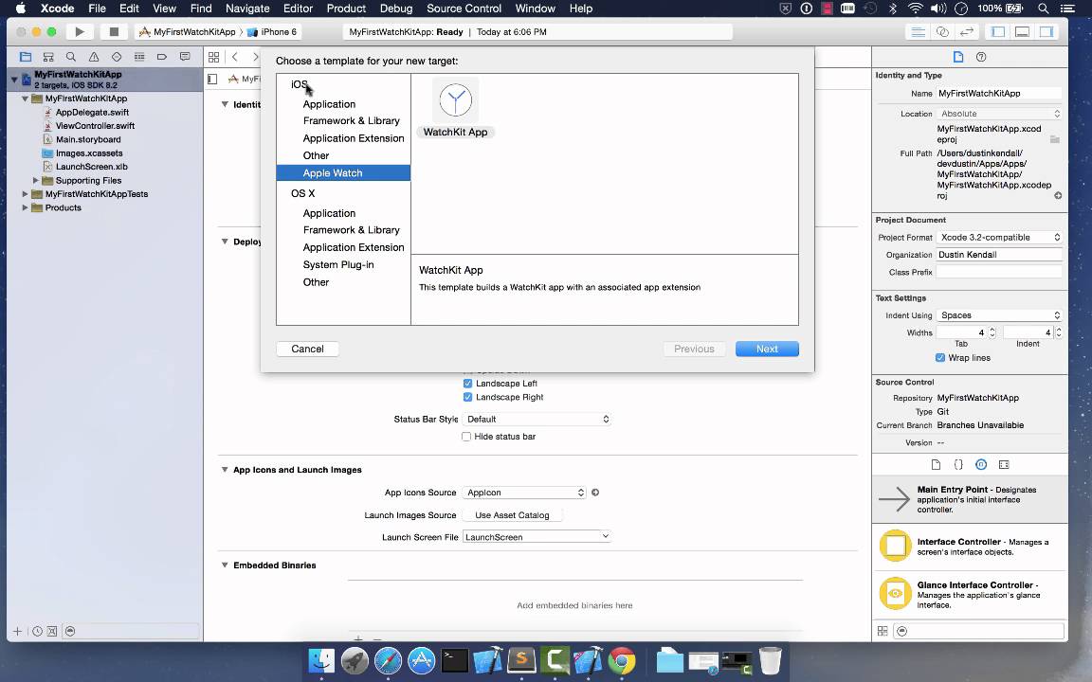Viewport: 1092px width, 682px height.
Task: Show the file template library
Action: (x=936, y=464)
